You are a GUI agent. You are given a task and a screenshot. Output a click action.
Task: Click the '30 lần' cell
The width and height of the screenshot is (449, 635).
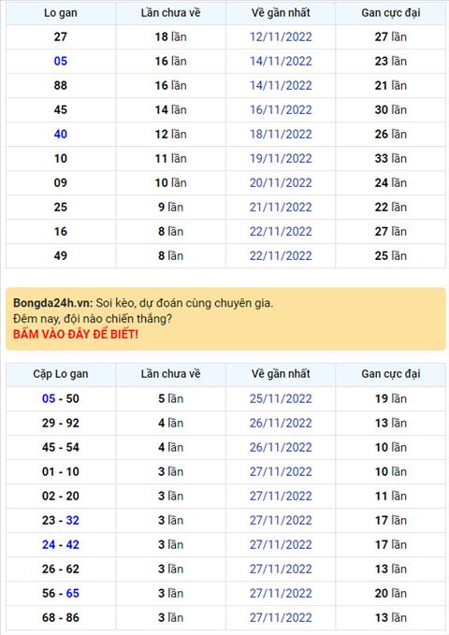click(x=391, y=109)
